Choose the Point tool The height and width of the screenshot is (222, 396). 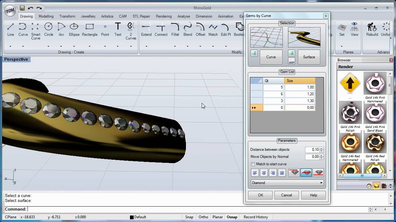105,30
